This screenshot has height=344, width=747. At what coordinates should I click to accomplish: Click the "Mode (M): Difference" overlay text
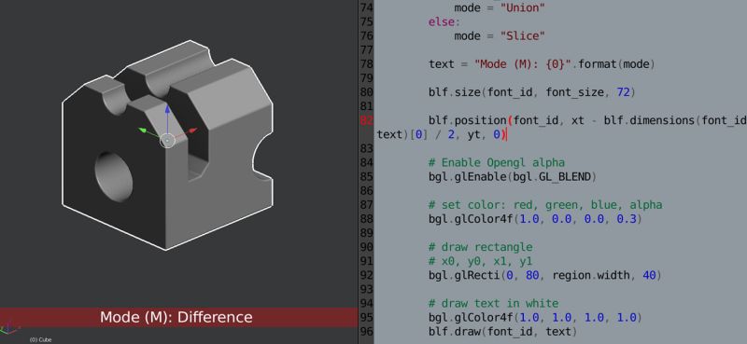[176, 317]
